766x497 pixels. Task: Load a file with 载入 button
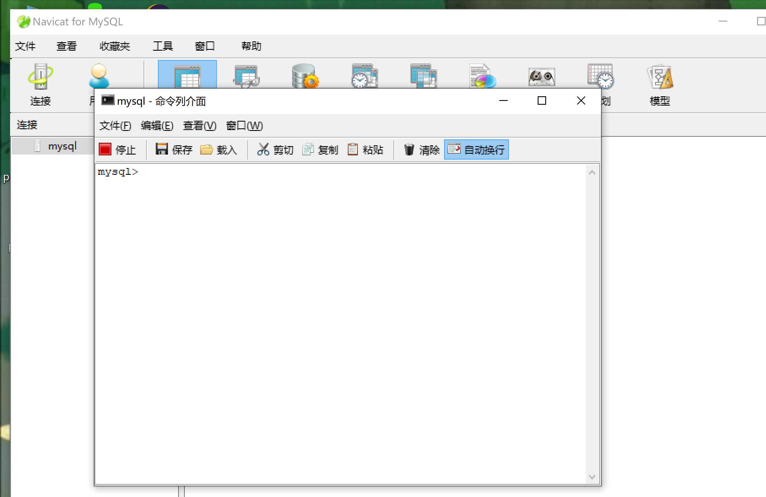[218, 149]
